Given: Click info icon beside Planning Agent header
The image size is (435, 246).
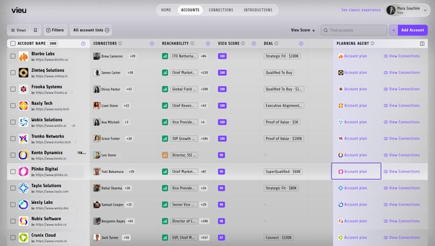Looking at the screenshot, I should pos(373,43).
